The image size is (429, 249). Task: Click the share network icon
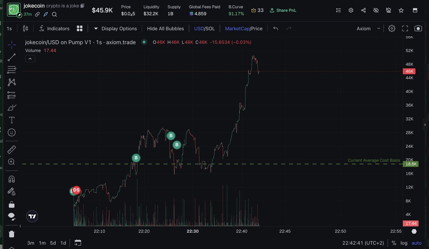pos(364,10)
